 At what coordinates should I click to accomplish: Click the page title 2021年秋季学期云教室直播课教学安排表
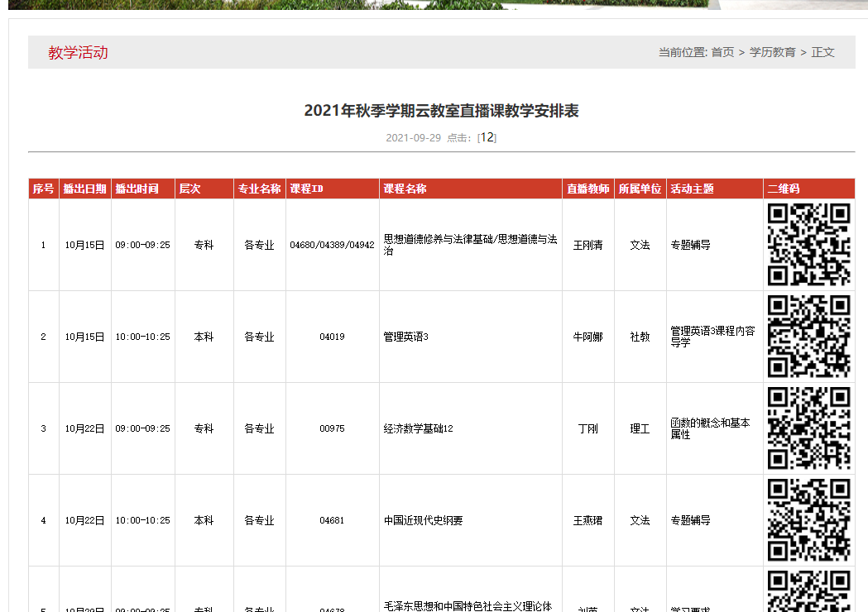pyautogui.click(x=441, y=111)
